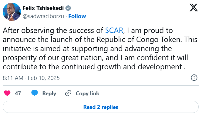Select the Reply text label
The height and width of the screenshot is (115, 202).
(49, 94)
